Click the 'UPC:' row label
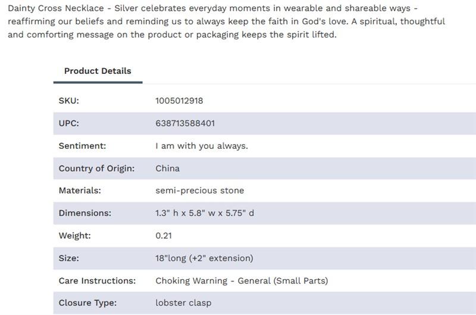The image size is (476, 315). tap(68, 123)
